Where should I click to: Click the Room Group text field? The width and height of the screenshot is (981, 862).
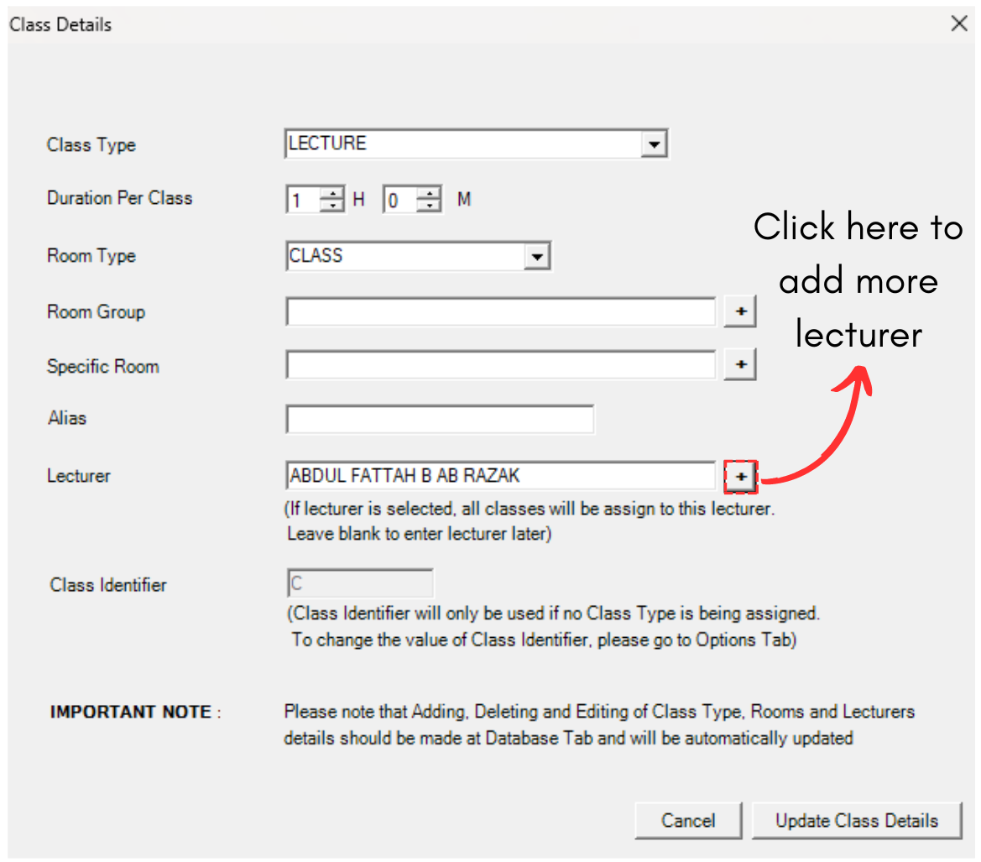point(500,311)
